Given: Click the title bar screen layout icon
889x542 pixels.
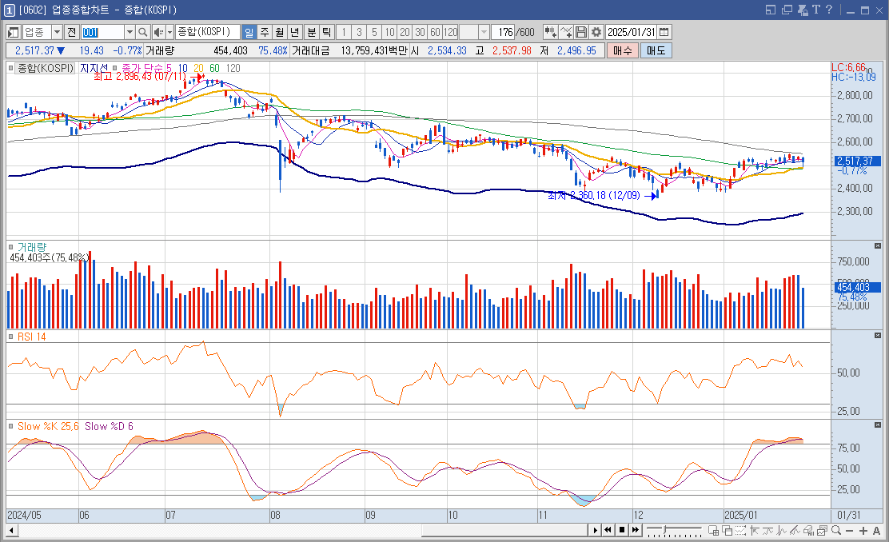Looking at the screenshot, I should (x=770, y=10).
